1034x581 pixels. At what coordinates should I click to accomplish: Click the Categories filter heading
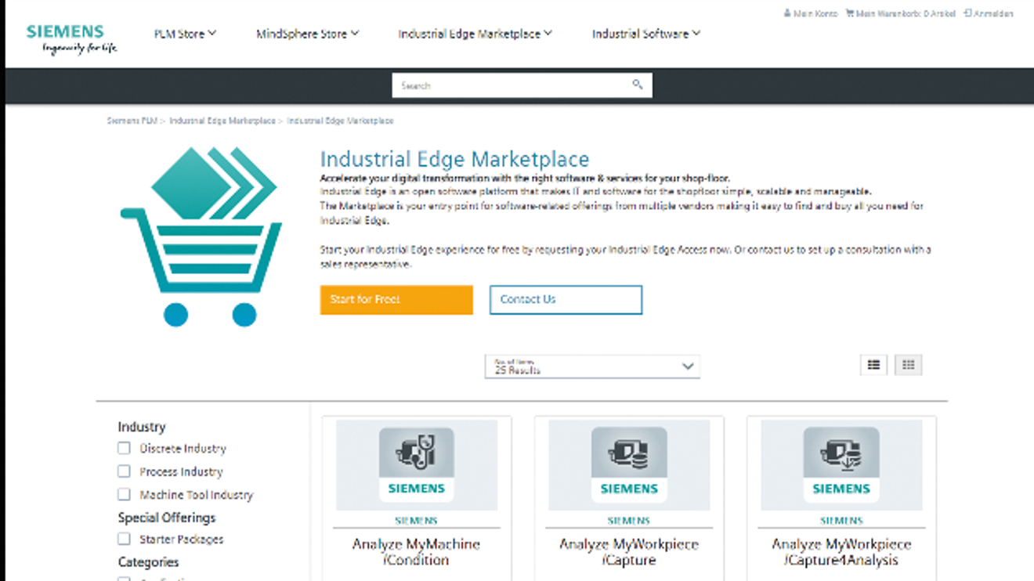coord(148,562)
